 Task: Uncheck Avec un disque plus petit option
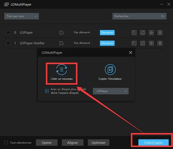(x=47, y=91)
